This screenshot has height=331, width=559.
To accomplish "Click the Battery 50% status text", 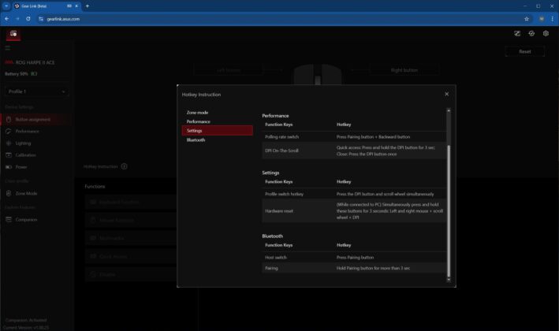I will tap(17, 74).
